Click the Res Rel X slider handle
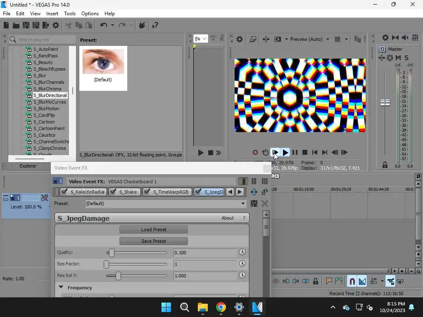 click(118, 275)
